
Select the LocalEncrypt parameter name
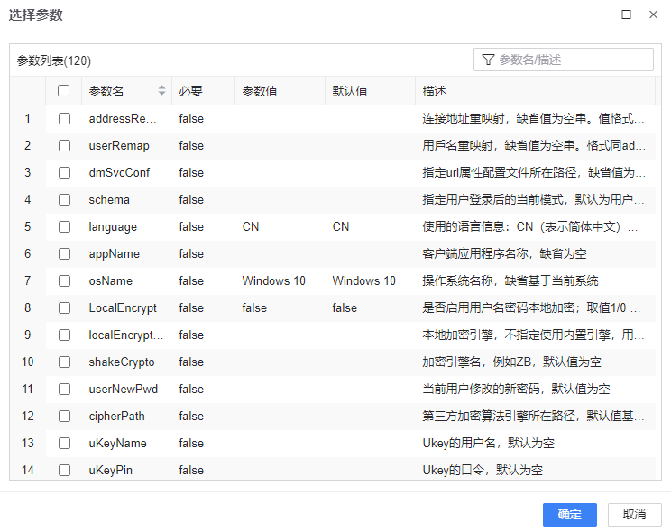pos(123,307)
